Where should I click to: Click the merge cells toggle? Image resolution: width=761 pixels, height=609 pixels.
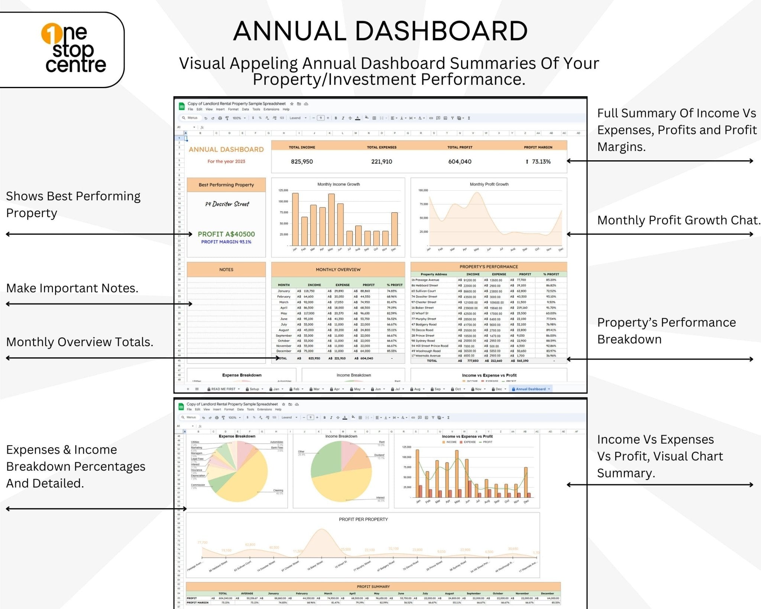coord(382,118)
